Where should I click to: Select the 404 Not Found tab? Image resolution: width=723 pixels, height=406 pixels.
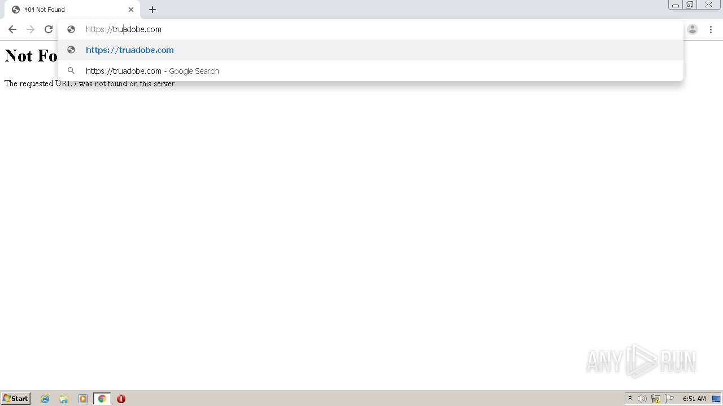coord(72,10)
